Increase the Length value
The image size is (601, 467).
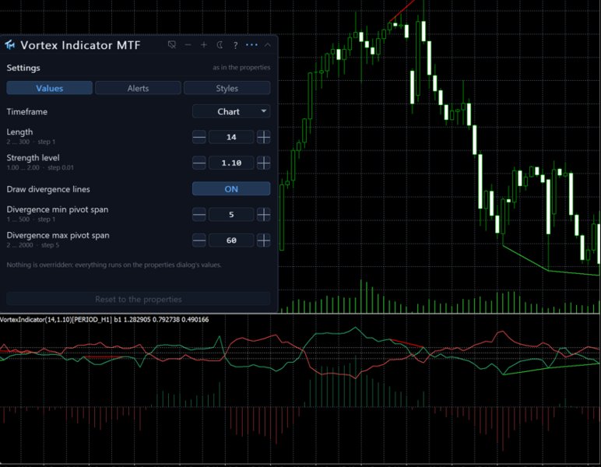point(264,137)
